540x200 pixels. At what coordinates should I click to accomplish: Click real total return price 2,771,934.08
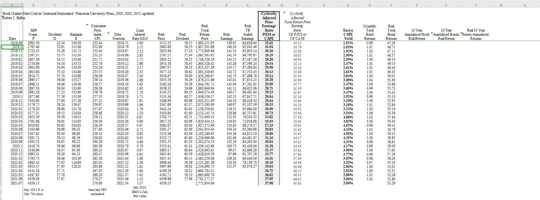tap(205, 183)
